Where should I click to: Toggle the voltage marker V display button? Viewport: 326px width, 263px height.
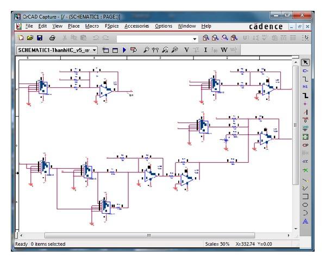(x=187, y=50)
